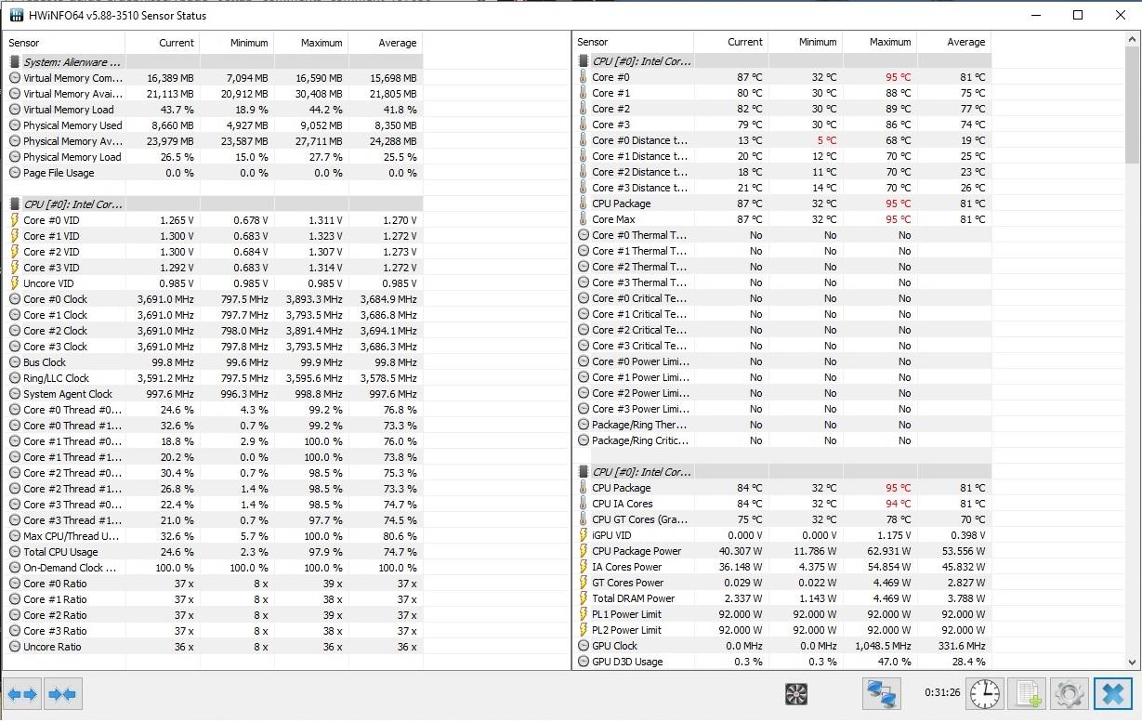
Task: Maximize the HWiNFO64 window
Action: [x=1077, y=15]
